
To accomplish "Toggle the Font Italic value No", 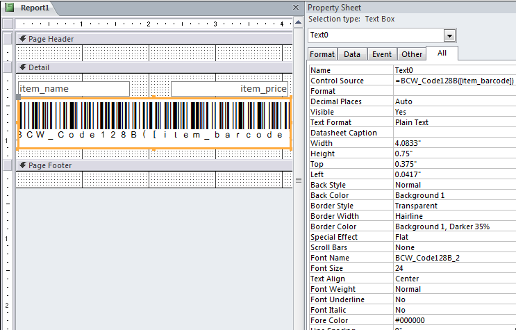I will [455, 311].
